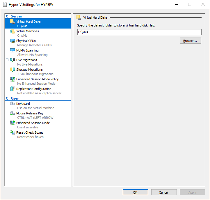Click the User Enhanced Session Mode icon

[x=13, y=123]
